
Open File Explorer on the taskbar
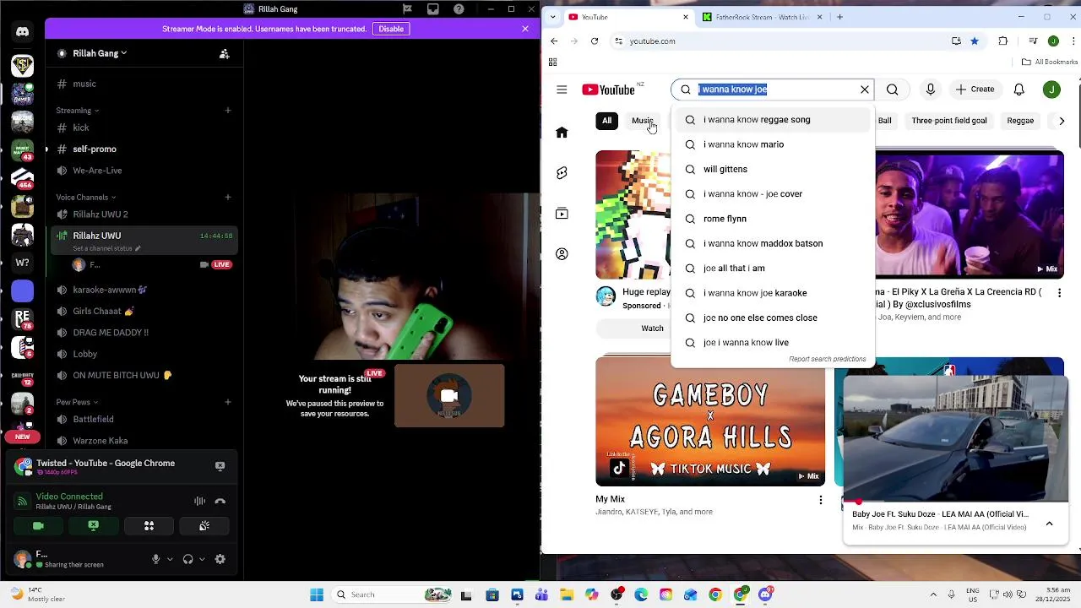click(x=567, y=594)
